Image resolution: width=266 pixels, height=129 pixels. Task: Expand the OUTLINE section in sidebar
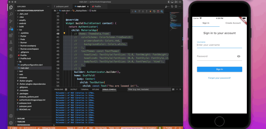click(21, 118)
